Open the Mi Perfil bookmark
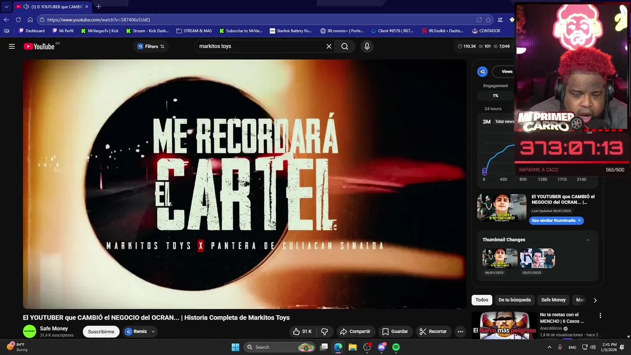631x355 pixels. click(63, 31)
